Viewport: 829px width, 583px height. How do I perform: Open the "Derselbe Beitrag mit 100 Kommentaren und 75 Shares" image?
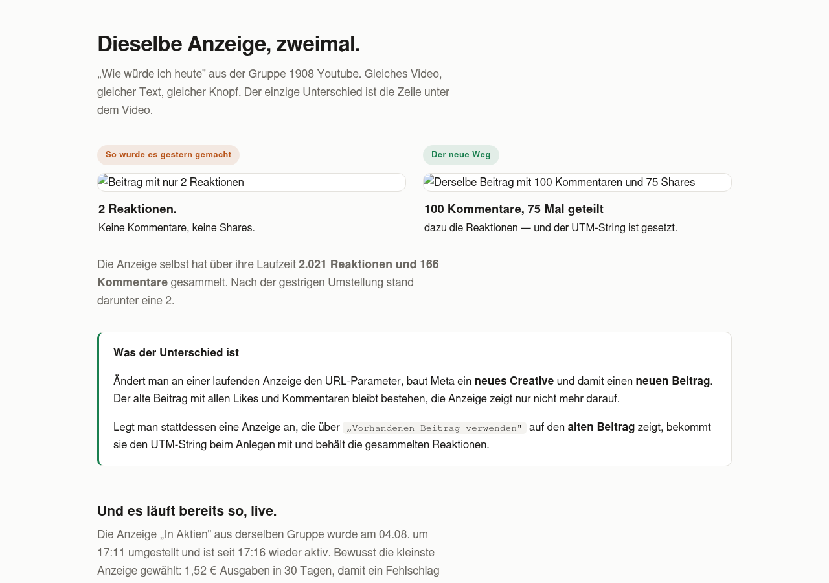(x=577, y=182)
